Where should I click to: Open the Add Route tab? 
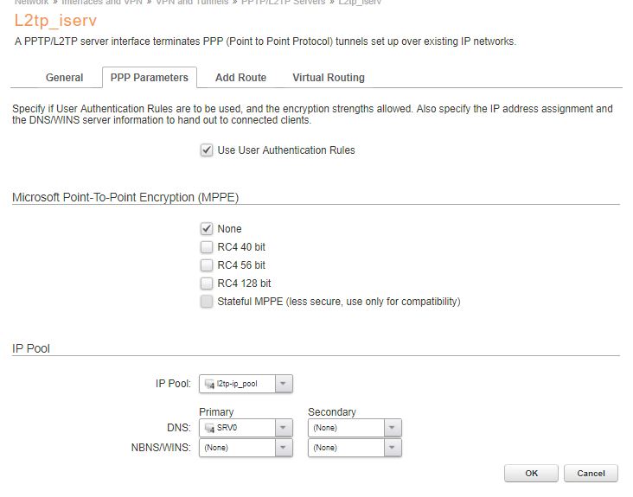tap(240, 78)
